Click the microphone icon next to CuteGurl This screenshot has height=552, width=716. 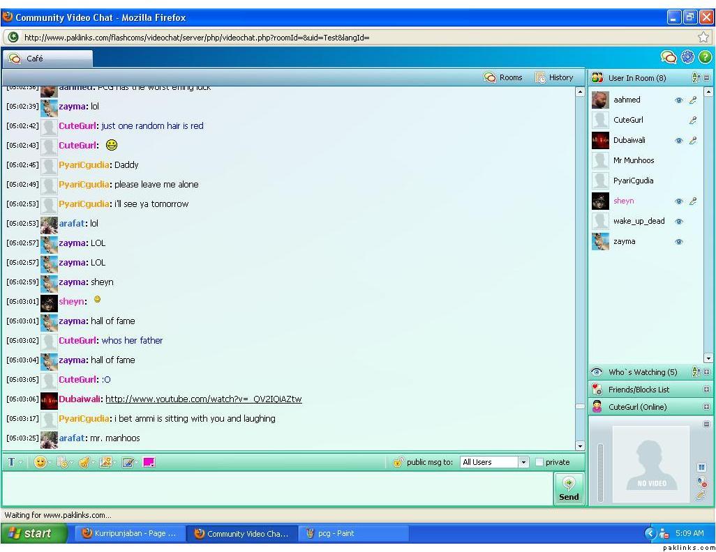tap(693, 121)
